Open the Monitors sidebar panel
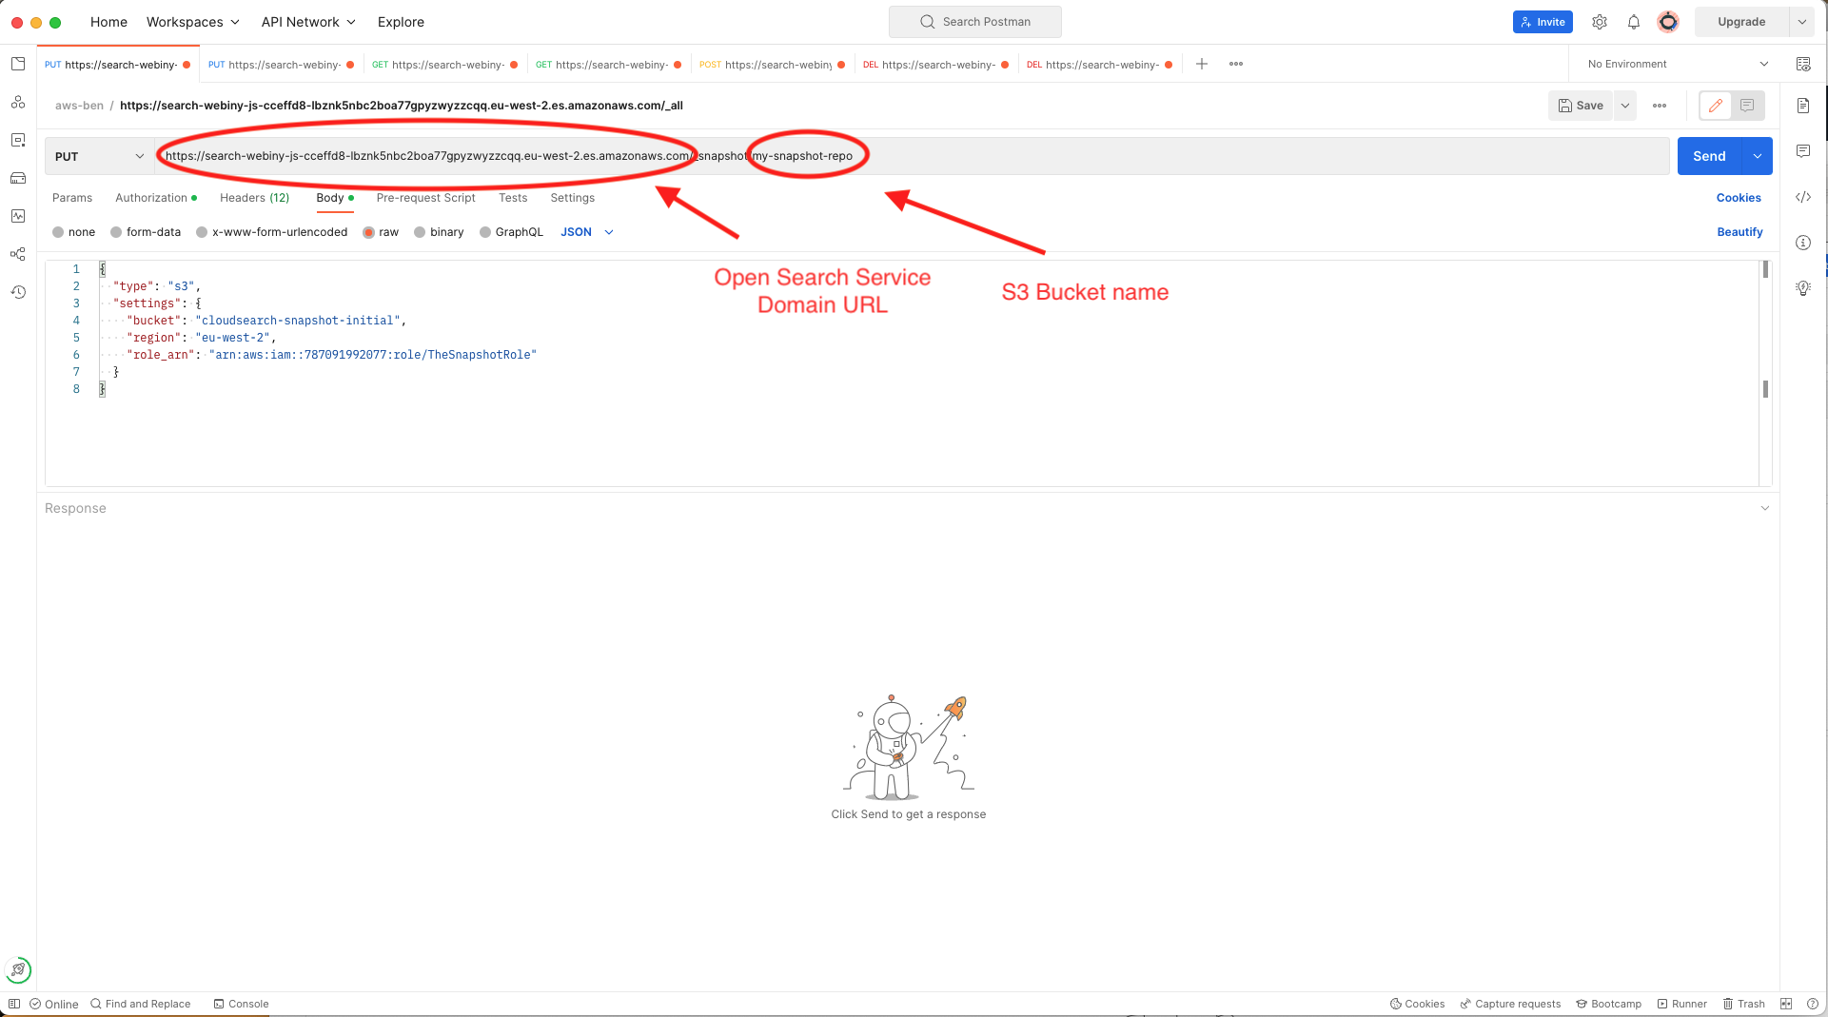 pyautogui.click(x=18, y=216)
